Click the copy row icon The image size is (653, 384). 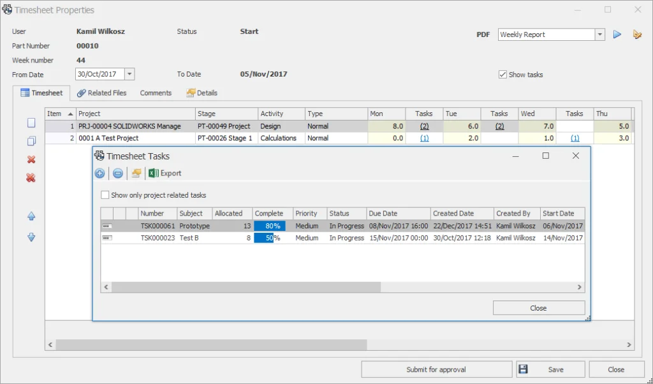[31, 141]
